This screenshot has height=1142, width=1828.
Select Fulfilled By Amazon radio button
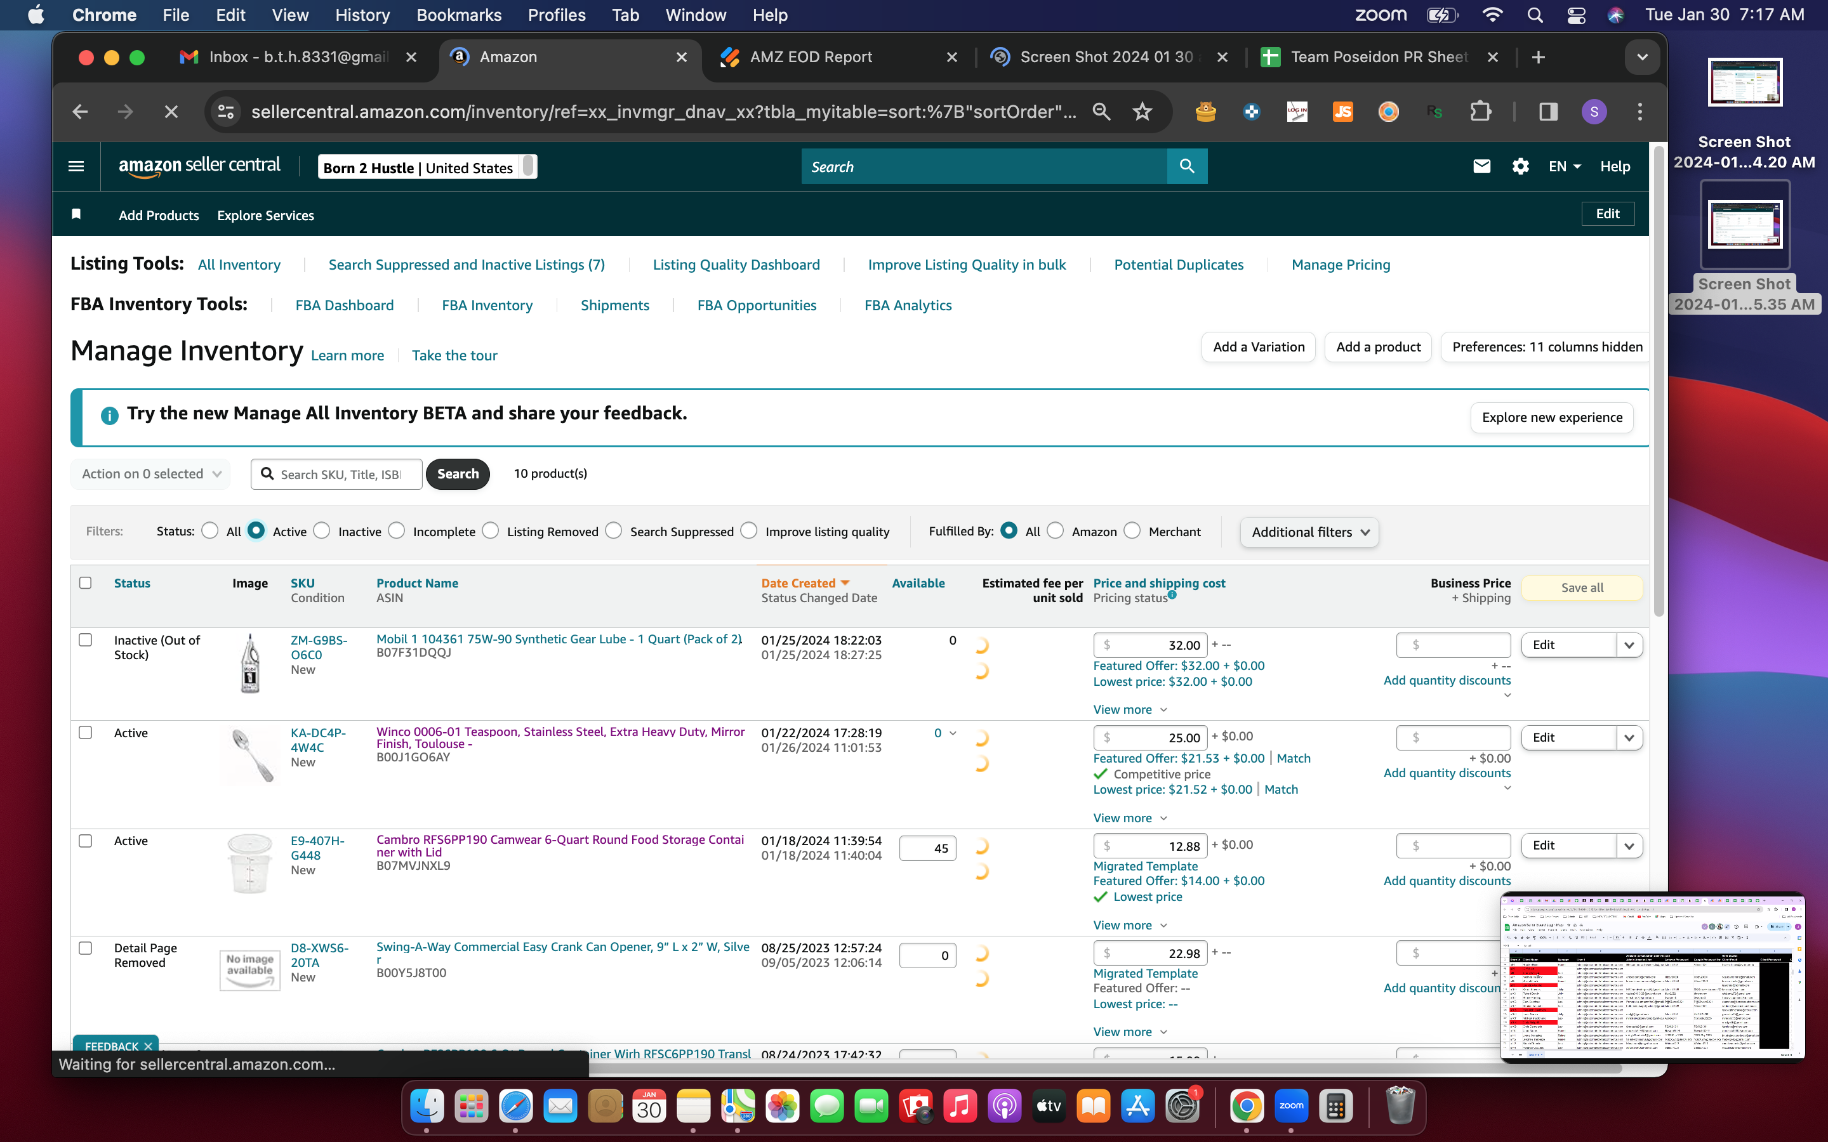click(x=1056, y=531)
